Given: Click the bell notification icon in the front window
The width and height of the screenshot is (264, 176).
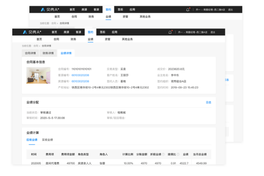Looking at the screenshot, I should pyautogui.click(x=170, y=32).
